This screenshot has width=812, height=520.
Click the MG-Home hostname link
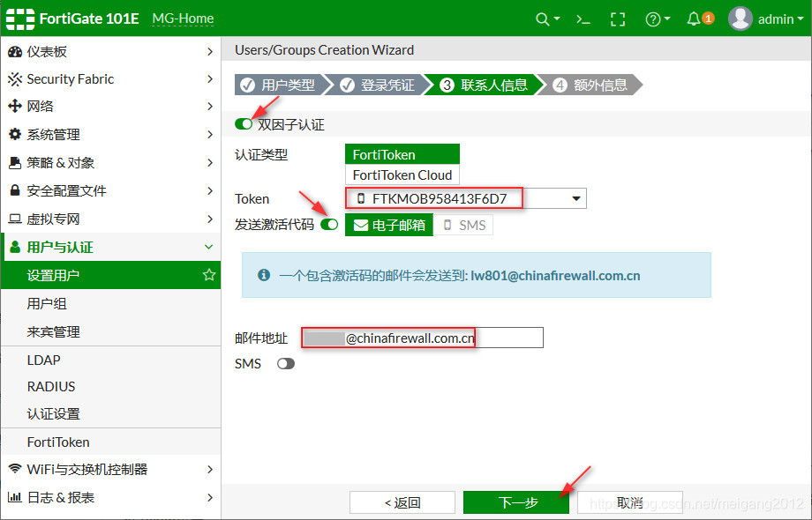[183, 19]
